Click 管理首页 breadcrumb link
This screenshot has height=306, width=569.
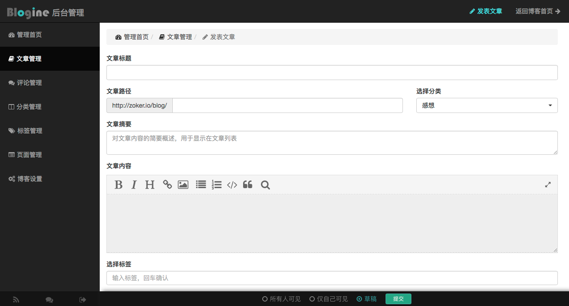132,37
